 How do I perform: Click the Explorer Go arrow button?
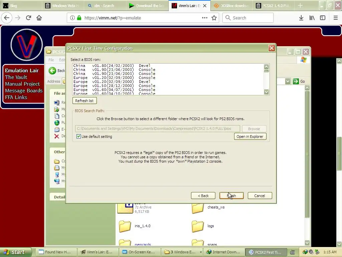tap(296, 81)
